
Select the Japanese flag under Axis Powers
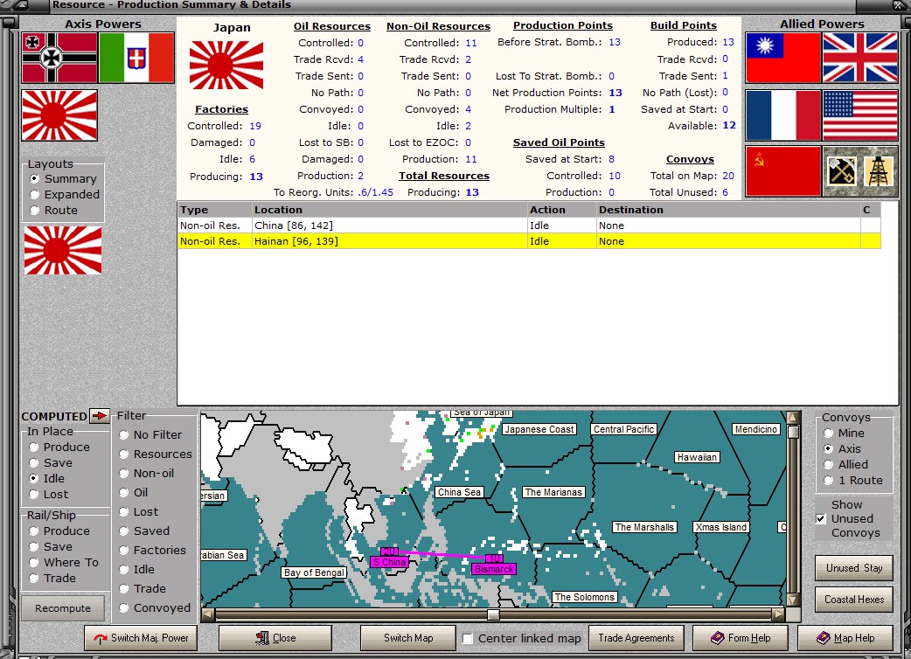[x=59, y=115]
